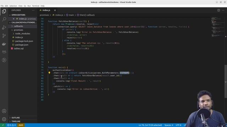Select the index.js editor tab
The height and width of the screenshot is (127, 227).
pos(46,10)
